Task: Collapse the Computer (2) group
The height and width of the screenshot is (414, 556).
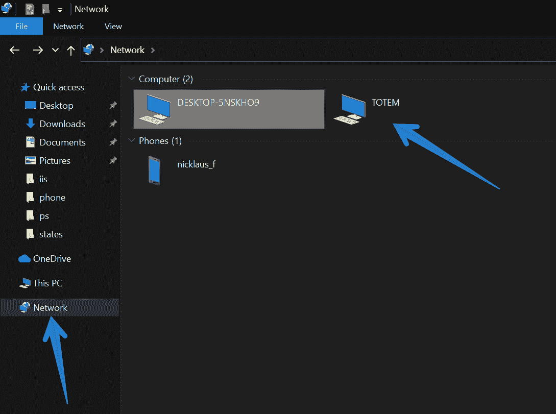Action: click(132, 79)
